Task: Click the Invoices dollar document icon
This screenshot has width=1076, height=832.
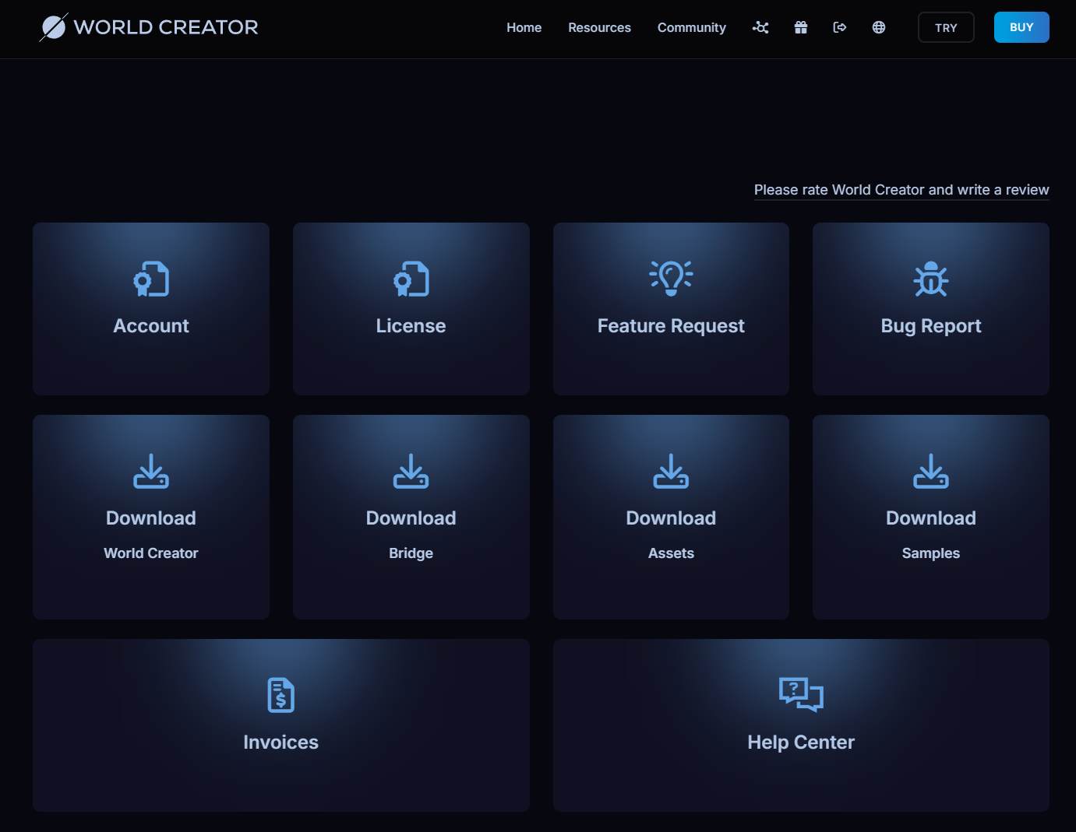Action: [281, 695]
